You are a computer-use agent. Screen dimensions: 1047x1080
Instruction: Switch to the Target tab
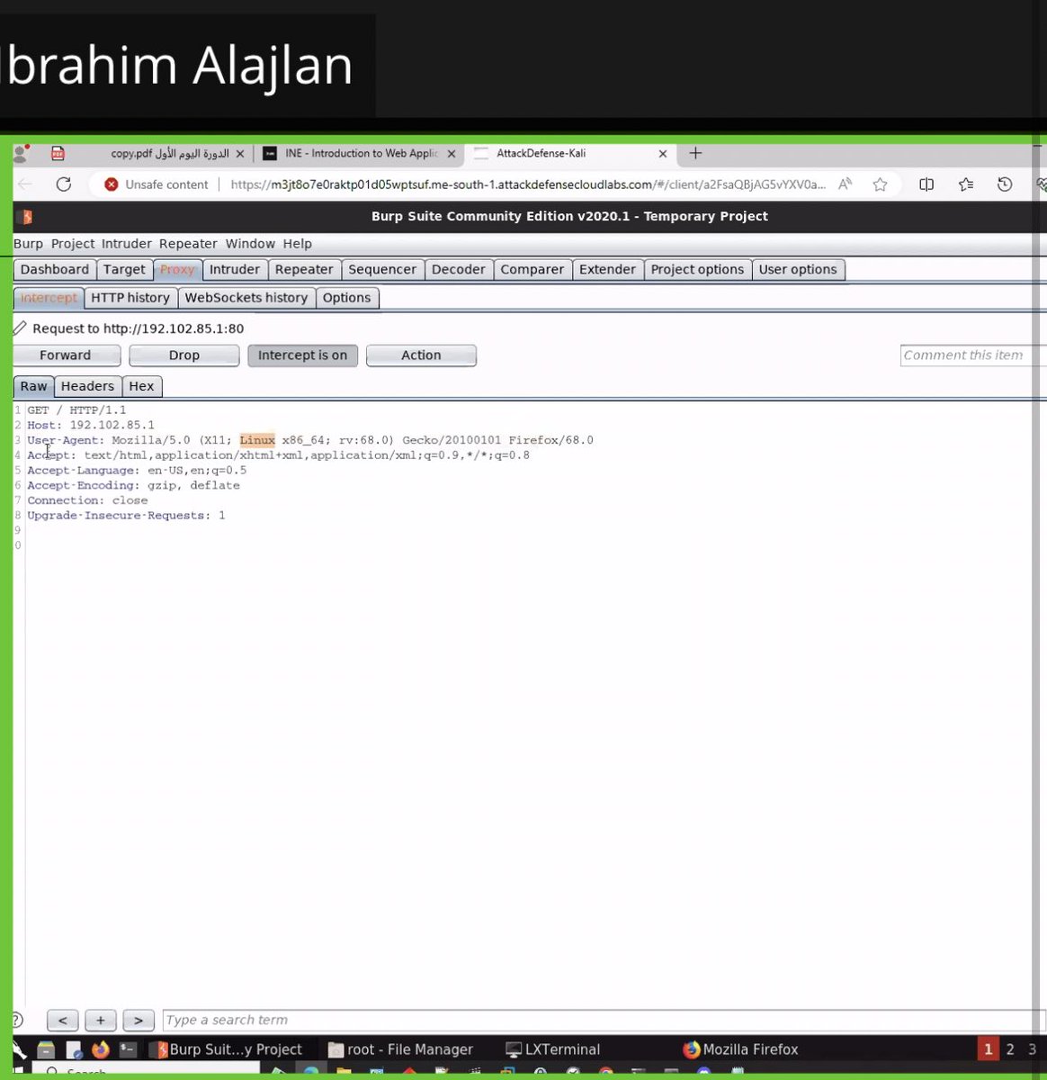pos(124,270)
